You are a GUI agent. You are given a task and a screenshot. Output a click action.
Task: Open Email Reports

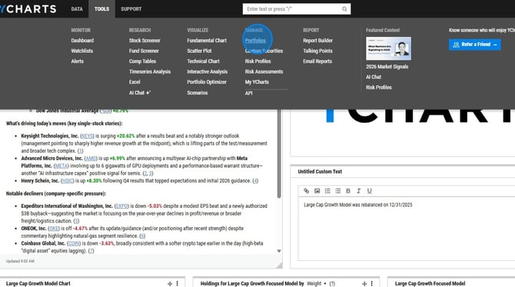tap(317, 61)
